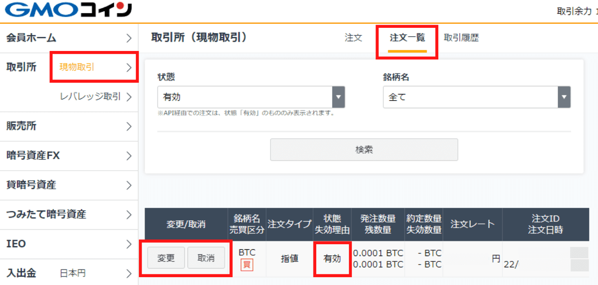The height and width of the screenshot is (285, 598).
Task: Expand chevron next to 会員ホーム
Action: [x=129, y=38]
